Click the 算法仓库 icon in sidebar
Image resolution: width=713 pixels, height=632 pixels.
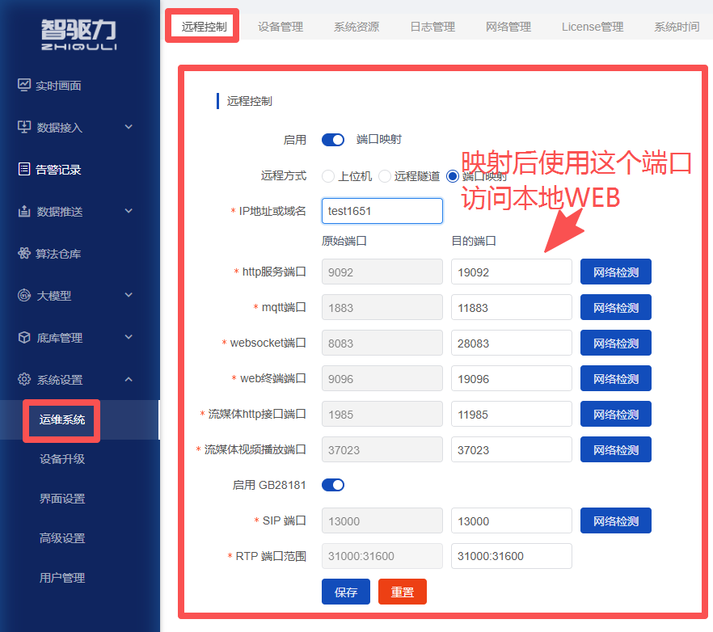click(24, 253)
